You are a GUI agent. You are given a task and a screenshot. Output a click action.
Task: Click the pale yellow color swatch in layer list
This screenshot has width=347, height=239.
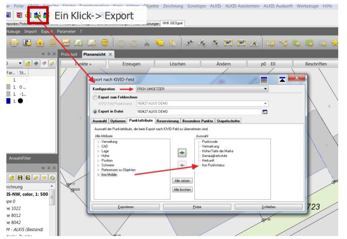8,80
